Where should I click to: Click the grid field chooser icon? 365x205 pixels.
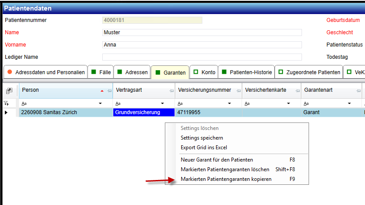8,90
